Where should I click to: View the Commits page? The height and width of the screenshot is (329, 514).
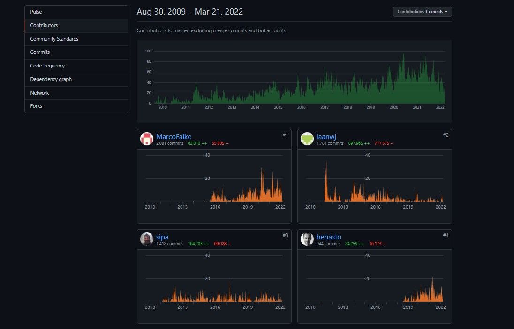coord(40,52)
